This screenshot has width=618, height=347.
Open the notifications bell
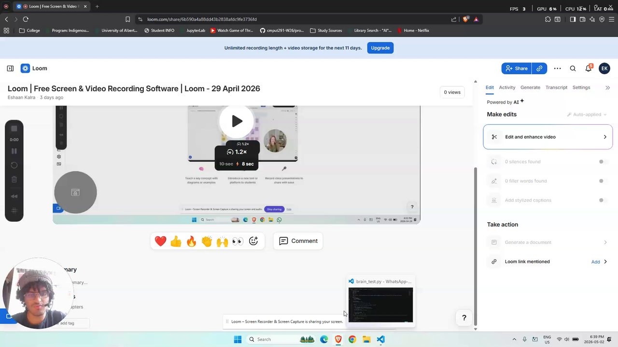tap(589, 68)
